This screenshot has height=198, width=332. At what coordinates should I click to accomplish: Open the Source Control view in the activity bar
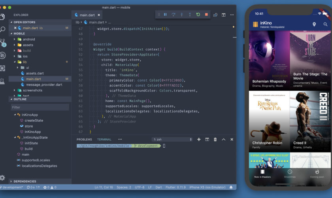pos(3,42)
